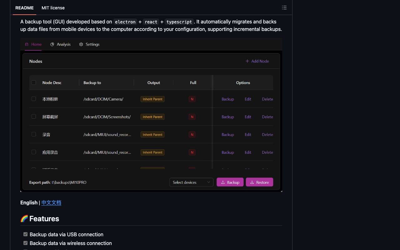
Task: Click the rainbow emoji before Features
Action: point(24,218)
